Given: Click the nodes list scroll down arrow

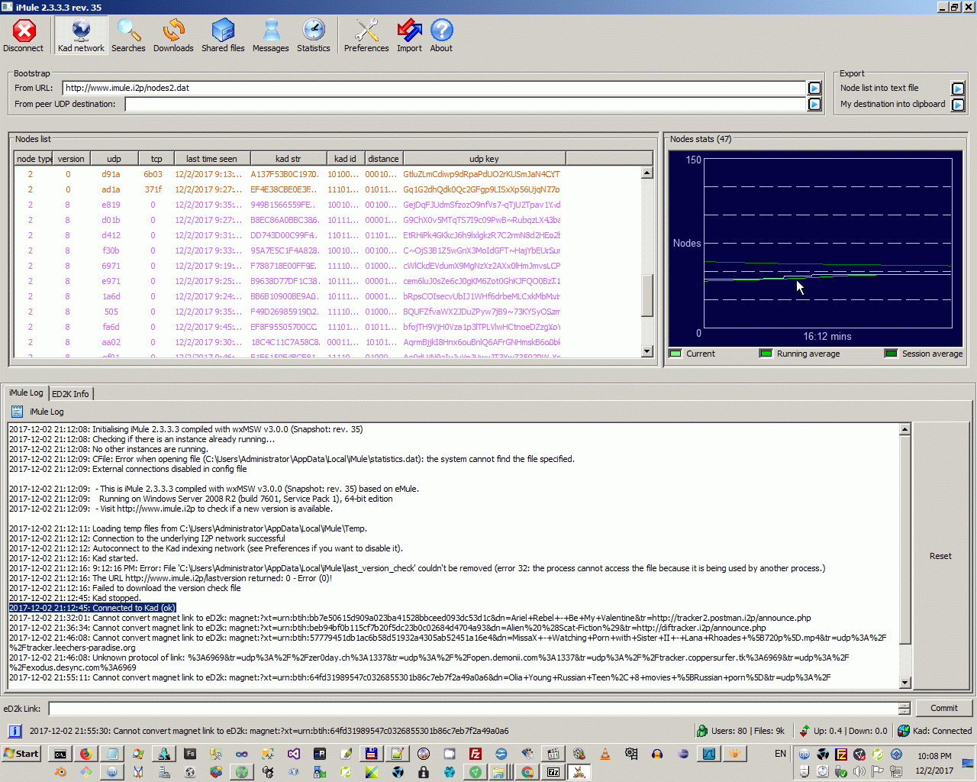Looking at the screenshot, I should [x=647, y=351].
